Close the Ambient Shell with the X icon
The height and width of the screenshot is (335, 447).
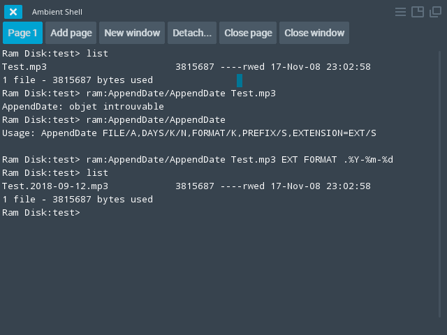point(13,12)
